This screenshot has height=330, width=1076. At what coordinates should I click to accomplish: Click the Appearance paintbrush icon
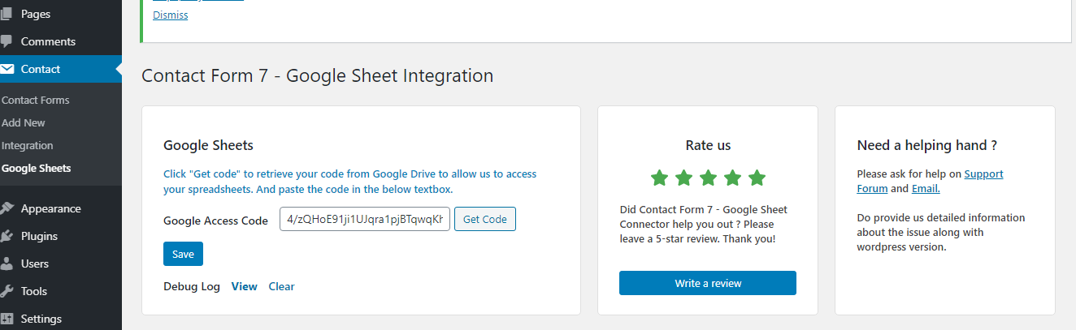7,208
